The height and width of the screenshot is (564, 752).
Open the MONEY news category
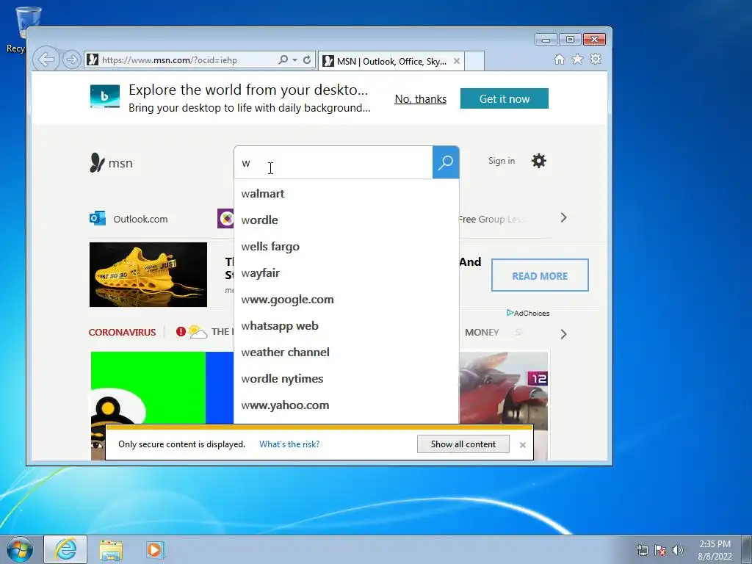pyautogui.click(x=482, y=333)
